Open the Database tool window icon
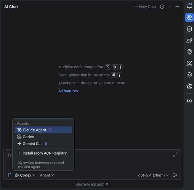The image size is (194, 190). [189, 29]
